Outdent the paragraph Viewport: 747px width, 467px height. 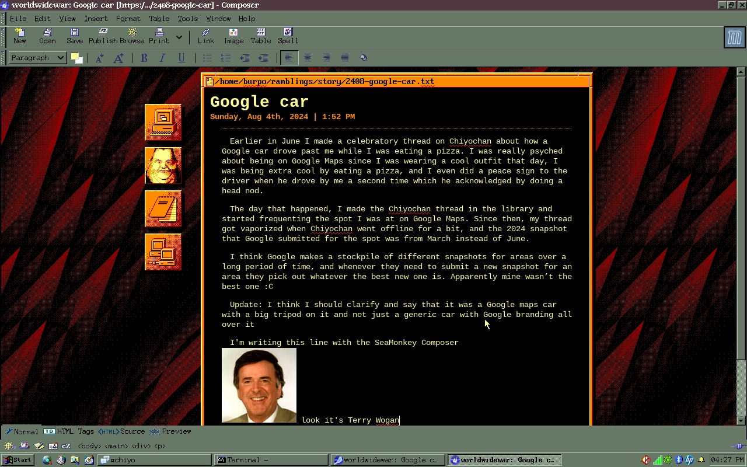245,58
